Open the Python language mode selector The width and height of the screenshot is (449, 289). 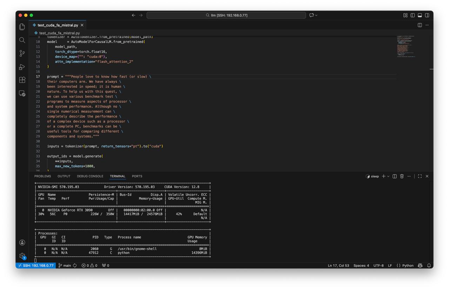point(408,266)
